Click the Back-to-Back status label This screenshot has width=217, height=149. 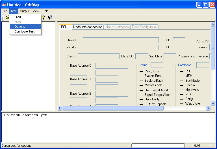pos(154,81)
